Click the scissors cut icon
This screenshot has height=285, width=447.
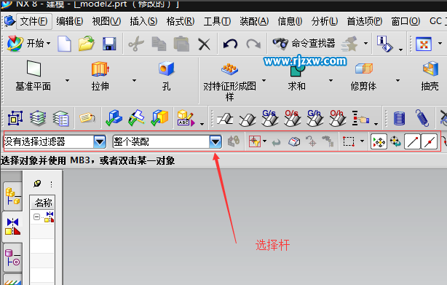coord(136,44)
